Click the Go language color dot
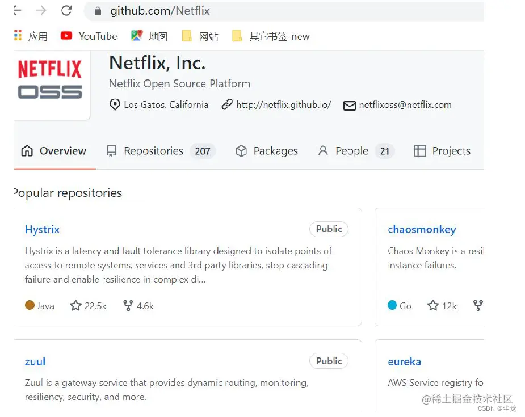 coord(392,305)
